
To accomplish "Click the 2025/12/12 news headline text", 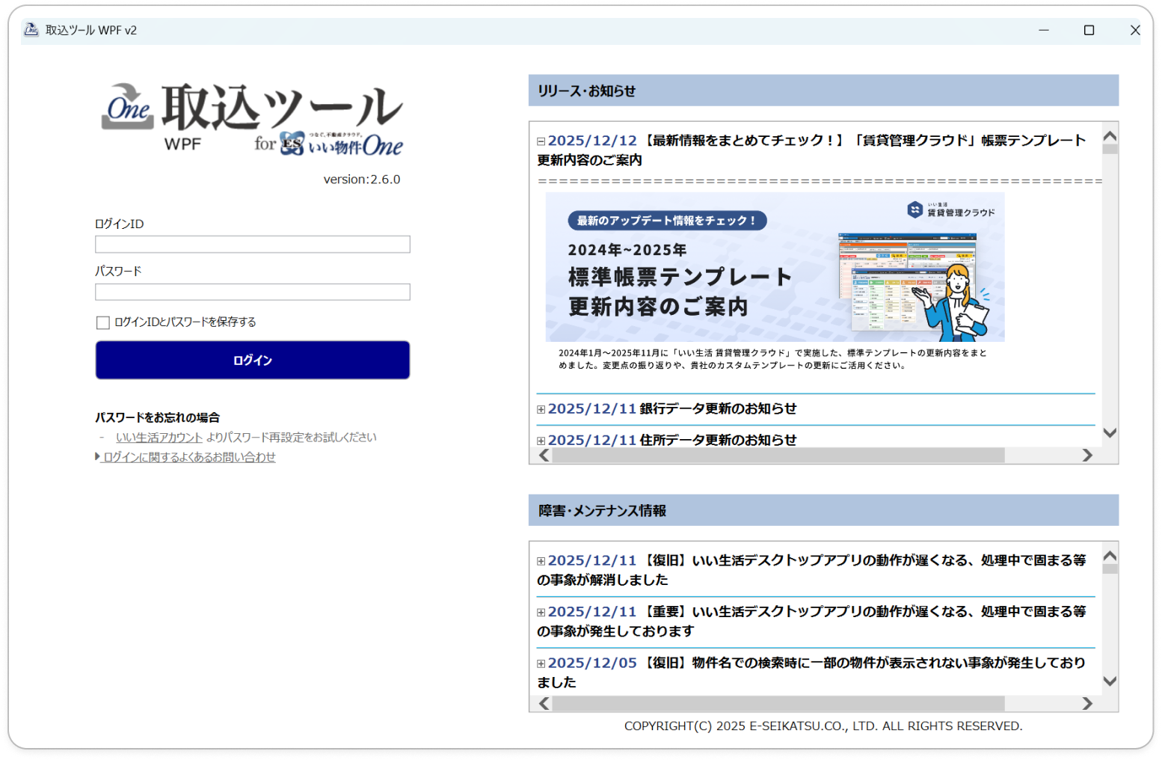I will [x=811, y=150].
